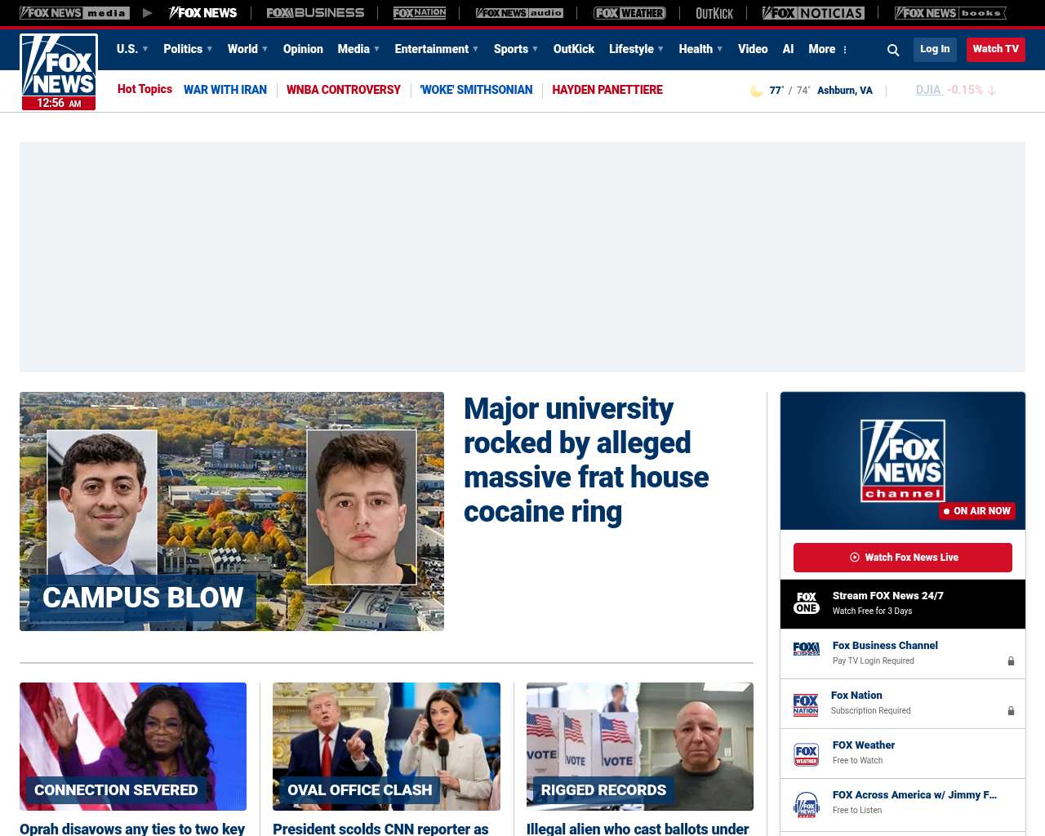Open the OVAL OFFICE CLASH thumbnail
Image resolution: width=1045 pixels, height=836 pixels.
pos(386,746)
